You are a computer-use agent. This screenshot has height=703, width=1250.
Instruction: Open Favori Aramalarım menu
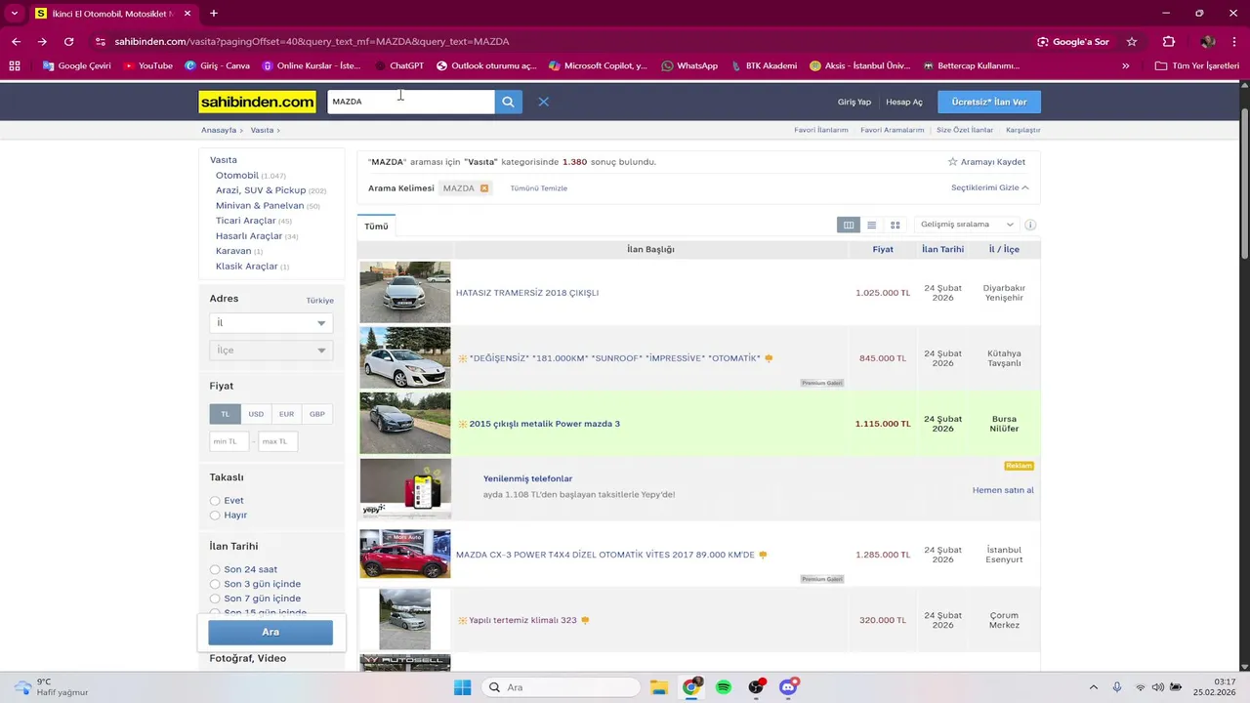click(892, 130)
